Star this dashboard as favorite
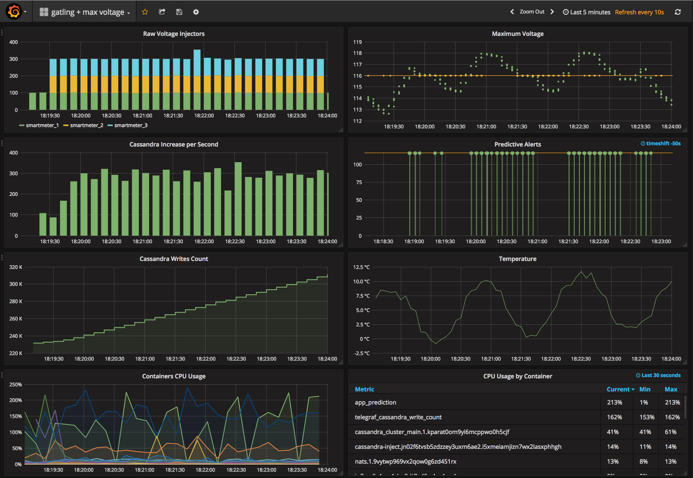 point(145,12)
